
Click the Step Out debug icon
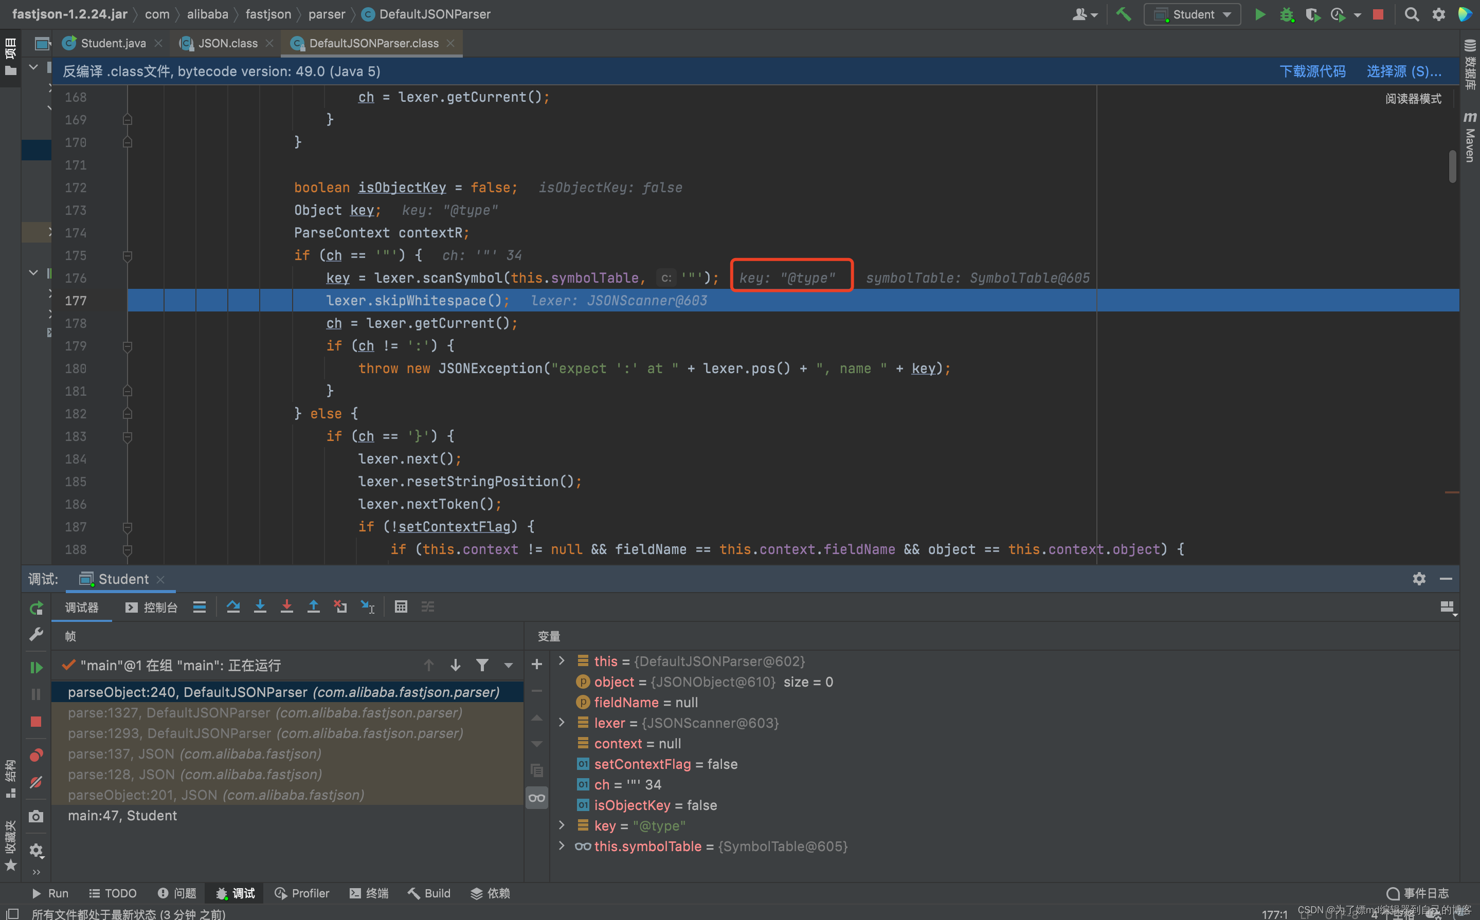point(314,606)
